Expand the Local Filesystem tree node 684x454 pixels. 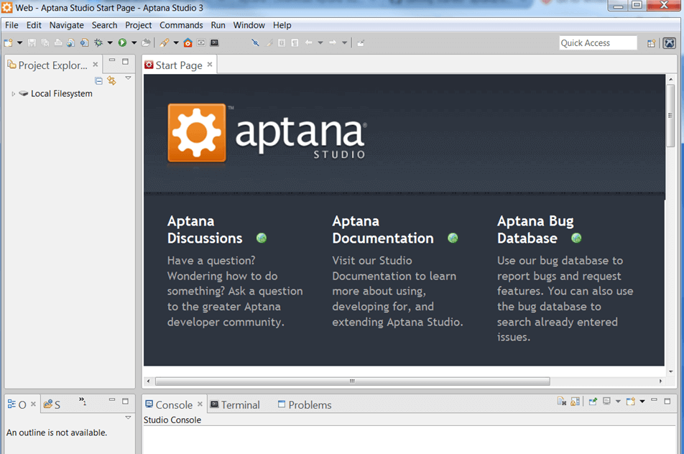point(14,94)
